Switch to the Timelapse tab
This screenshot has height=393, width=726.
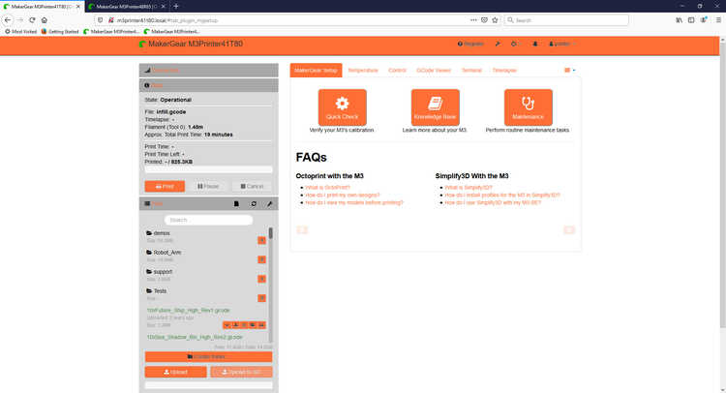(x=504, y=71)
